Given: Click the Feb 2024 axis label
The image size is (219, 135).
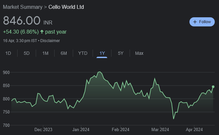Looking at the screenshot, I should pyautogui.click(x=121, y=129).
